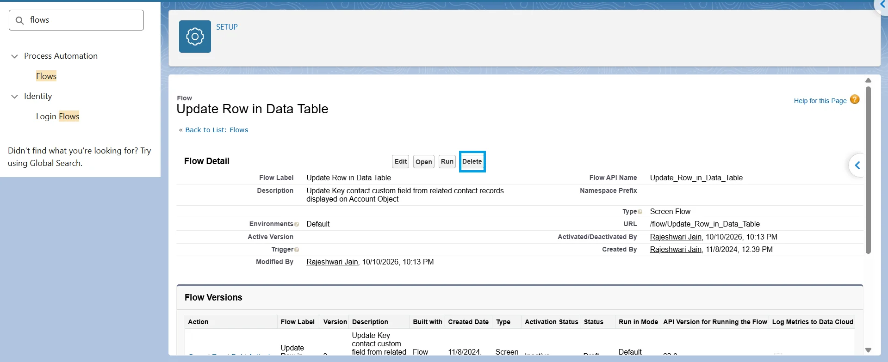Collapse the Identity section
This screenshot has width=888, height=362.
tap(14, 96)
